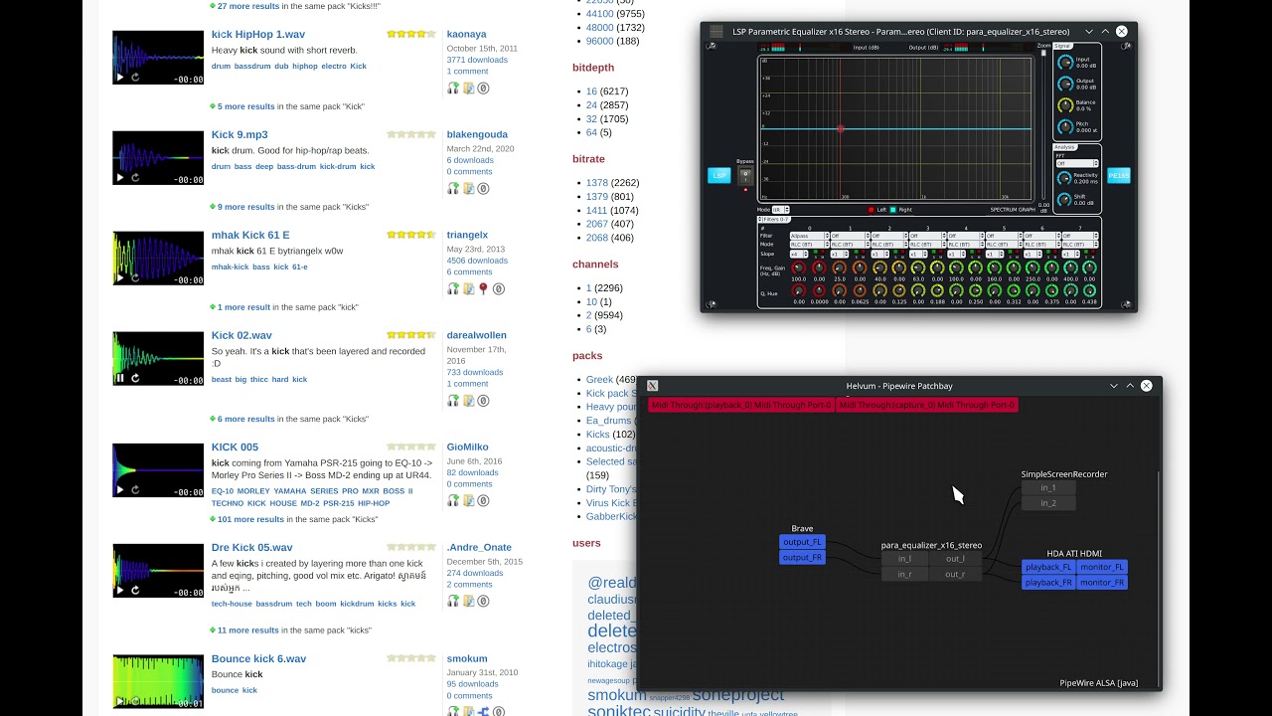Toggle loop on Kick 9.mp3 player
This screenshot has width=1272, height=716.
tap(135, 178)
